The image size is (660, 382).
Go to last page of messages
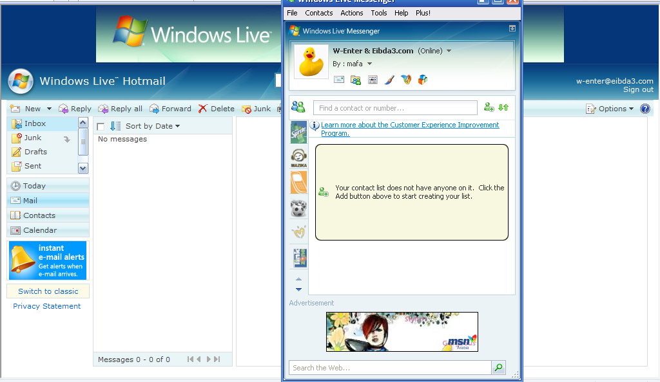217,359
